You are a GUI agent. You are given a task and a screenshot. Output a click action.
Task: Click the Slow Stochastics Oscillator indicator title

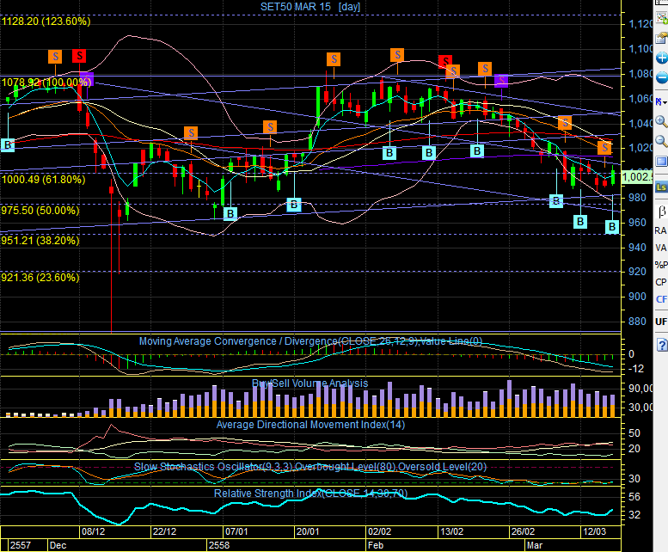(x=310, y=467)
